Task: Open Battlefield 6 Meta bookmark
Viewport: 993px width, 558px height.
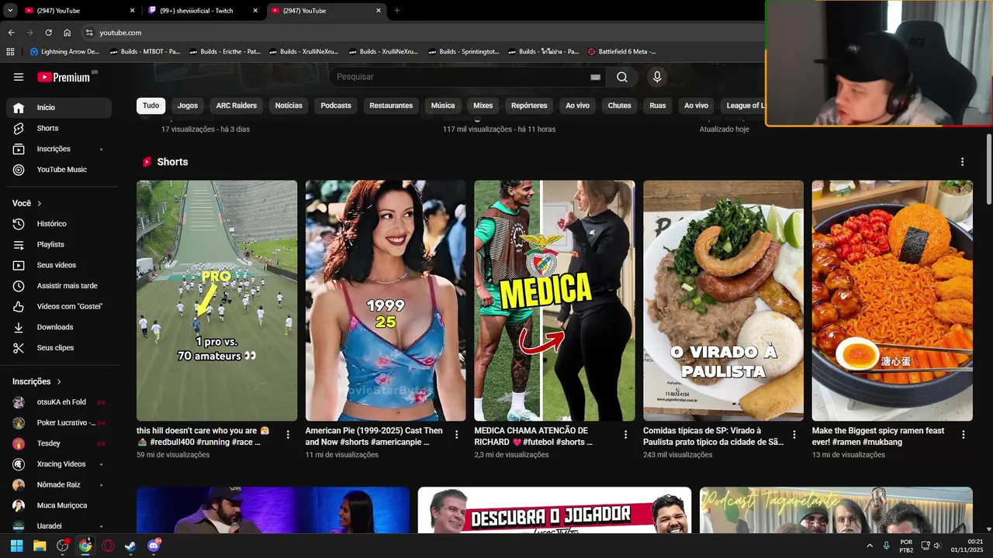Action: pos(622,52)
